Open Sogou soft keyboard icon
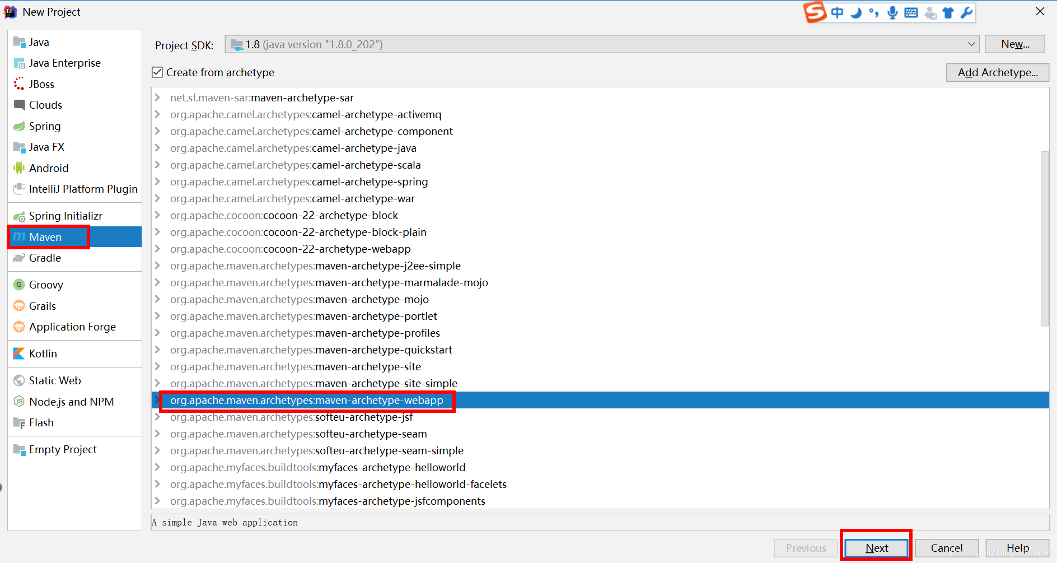The width and height of the screenshot is (1057, 563). click(911, 12)
